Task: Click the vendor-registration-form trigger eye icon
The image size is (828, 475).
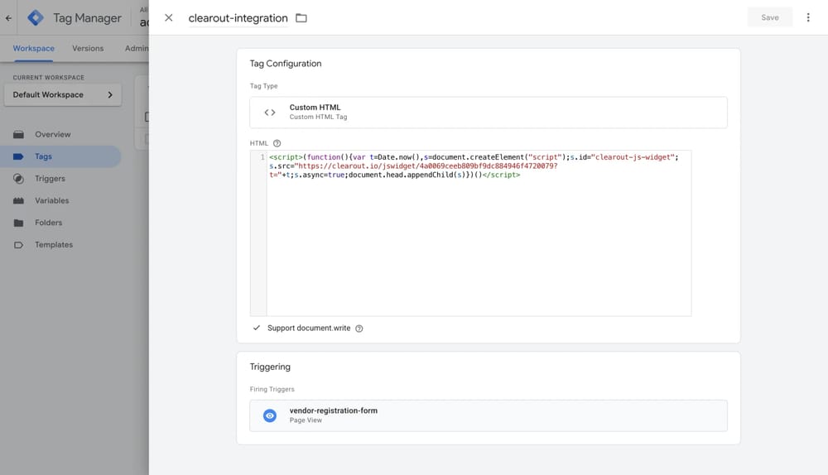Action: point(270,415)
